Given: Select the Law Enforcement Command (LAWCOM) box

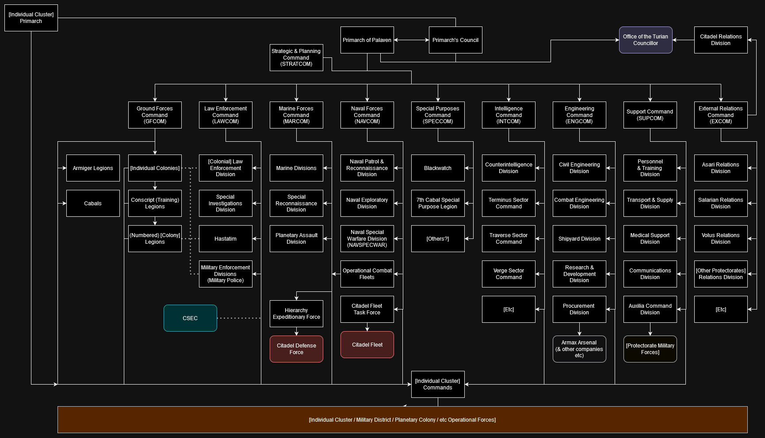Looking at the screenshot, I should (x=226, y=115).
